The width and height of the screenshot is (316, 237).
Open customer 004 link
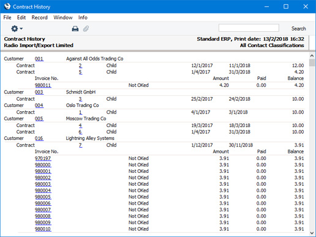click(39, 106)
